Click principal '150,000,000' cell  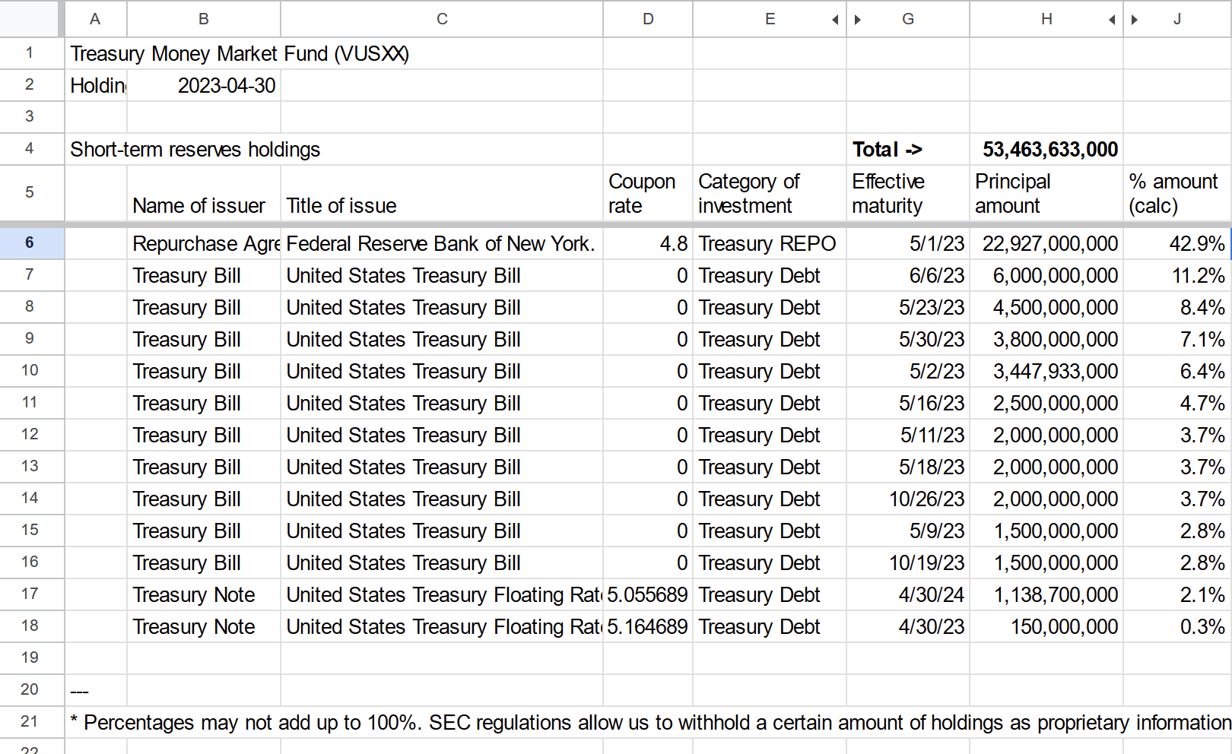1046,627
